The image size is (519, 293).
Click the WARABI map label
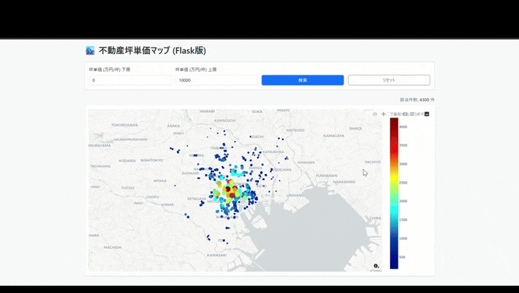(207, 111)
